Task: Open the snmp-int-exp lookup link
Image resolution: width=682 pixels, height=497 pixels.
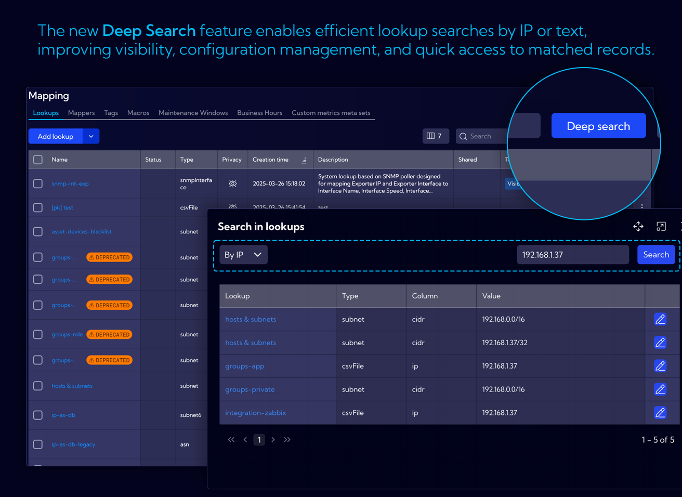Action: 70,184
